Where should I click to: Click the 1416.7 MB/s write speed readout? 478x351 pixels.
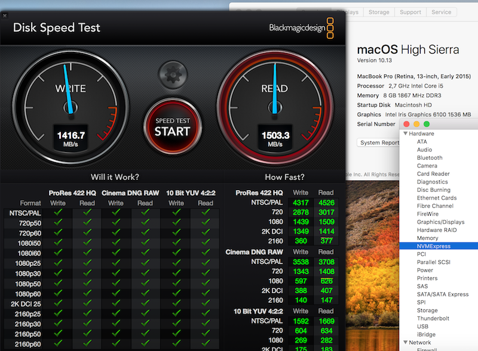[x=71, y=138]
